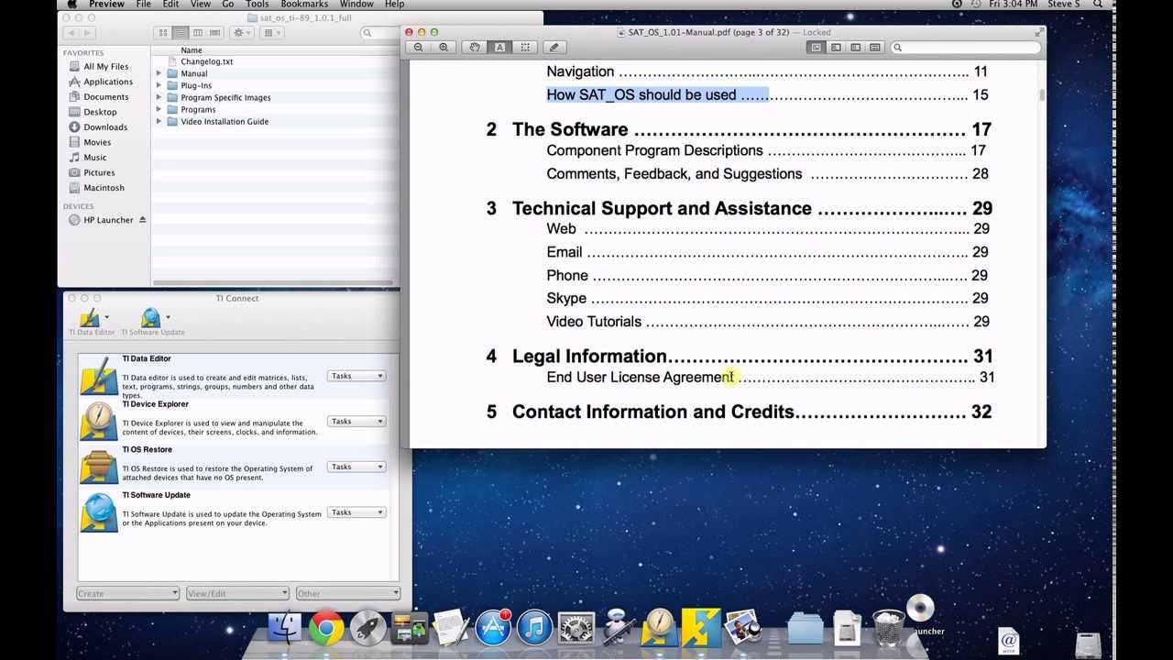Switch Finder to column view
Viewport: 1173px width, 660px height.
(198, 33)
